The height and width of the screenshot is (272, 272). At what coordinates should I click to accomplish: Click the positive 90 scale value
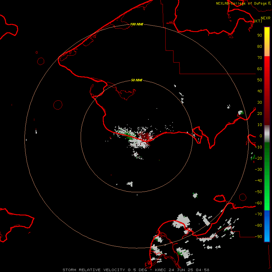click(x=260, y=35)
